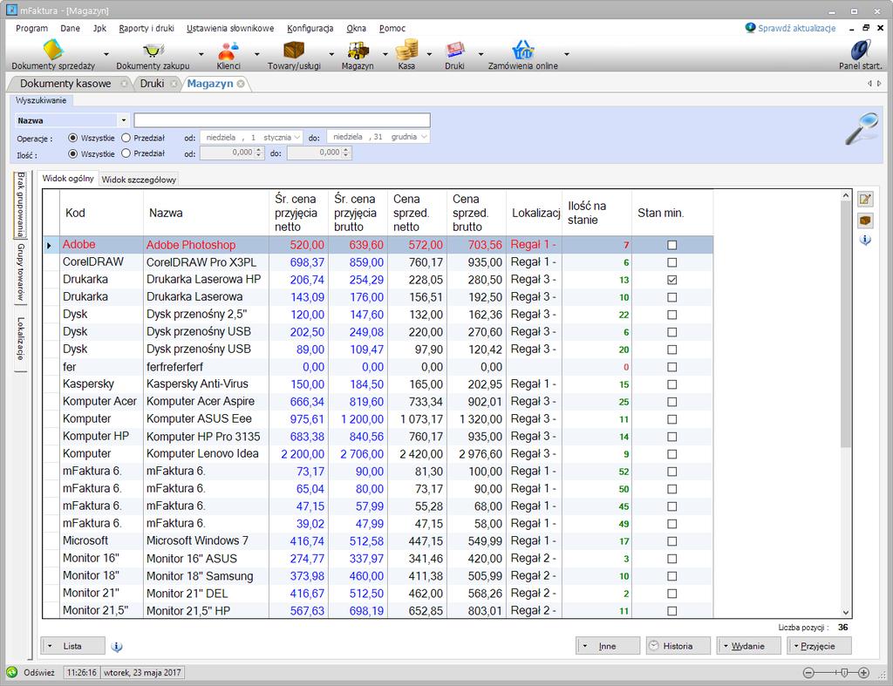
Task: Select Ilość Przedział radio button
Action: point(126,153)
